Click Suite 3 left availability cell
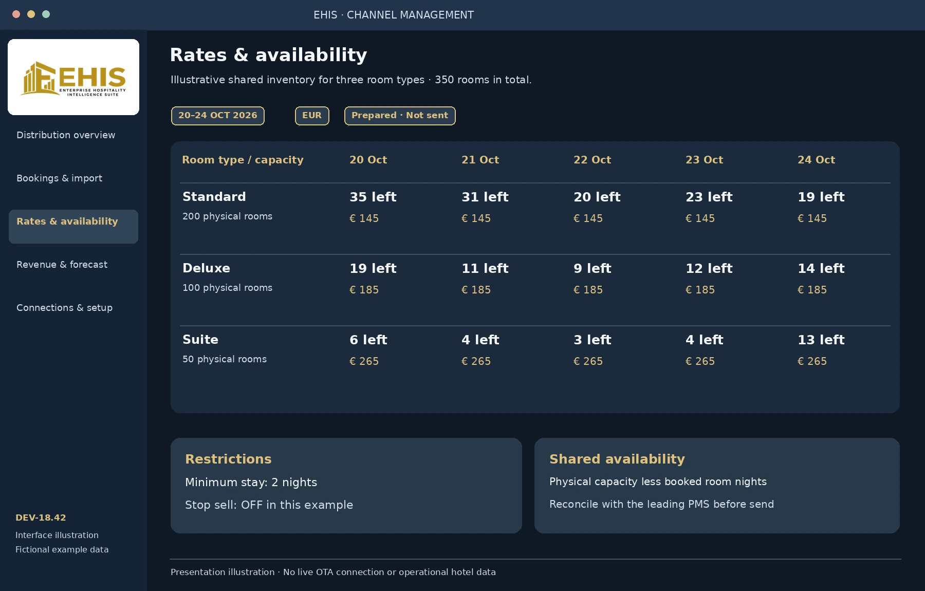This screenshot has width=925, height=591. click(x=593, y=340)
